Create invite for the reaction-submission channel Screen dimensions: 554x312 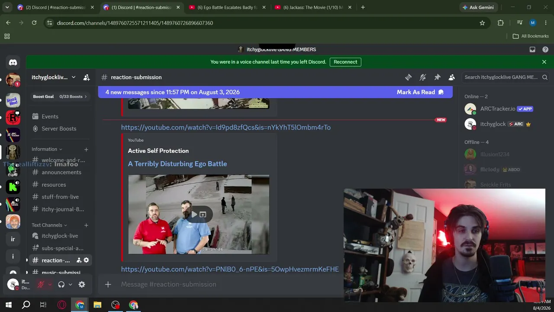click(x=79, y=260)
